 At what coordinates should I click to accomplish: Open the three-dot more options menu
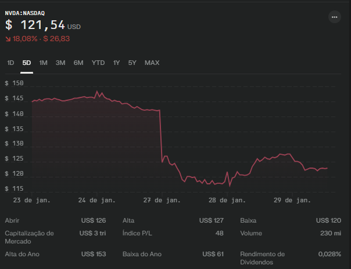[x=334, y=17]
